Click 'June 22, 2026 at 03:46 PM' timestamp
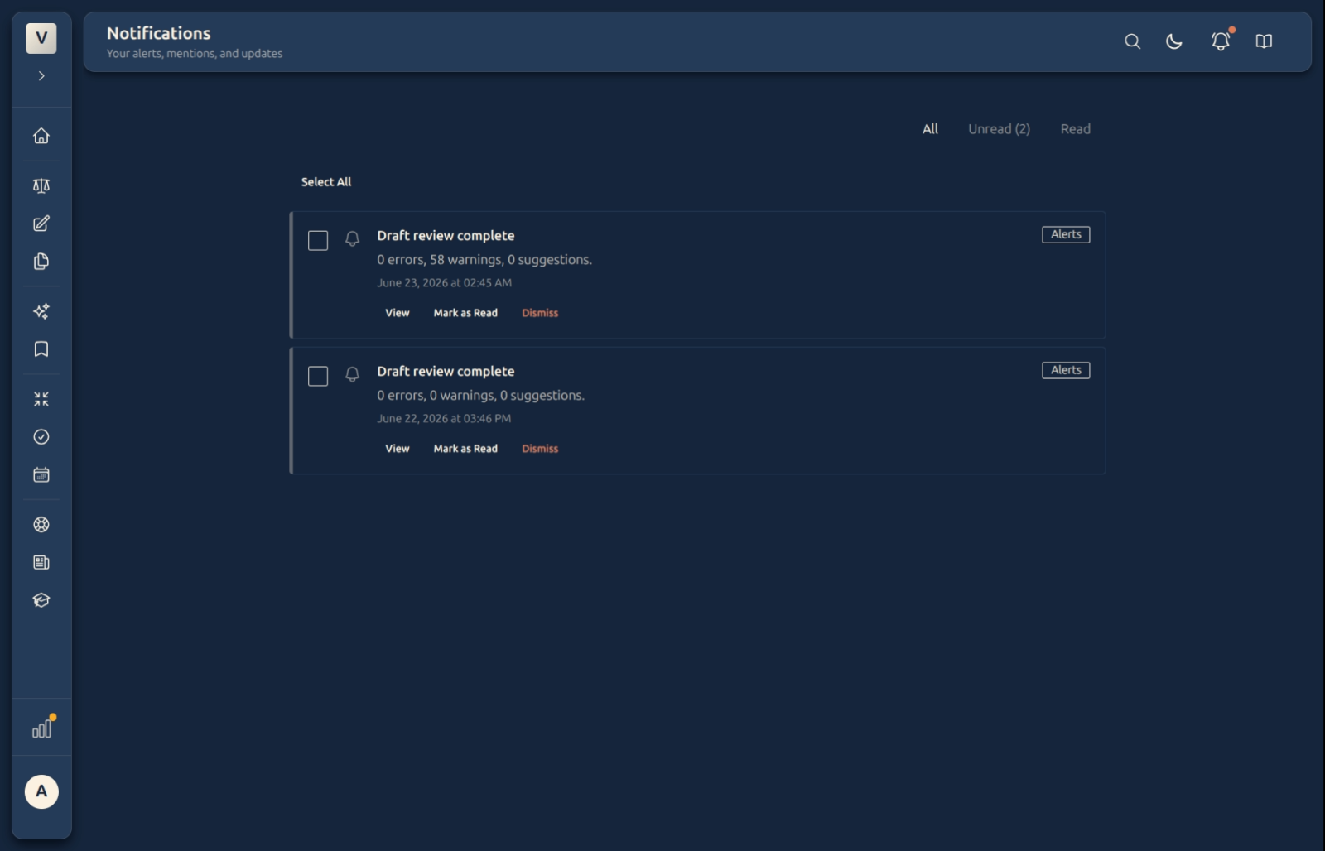The image size is (1325, 851). [x=444, y=419]
